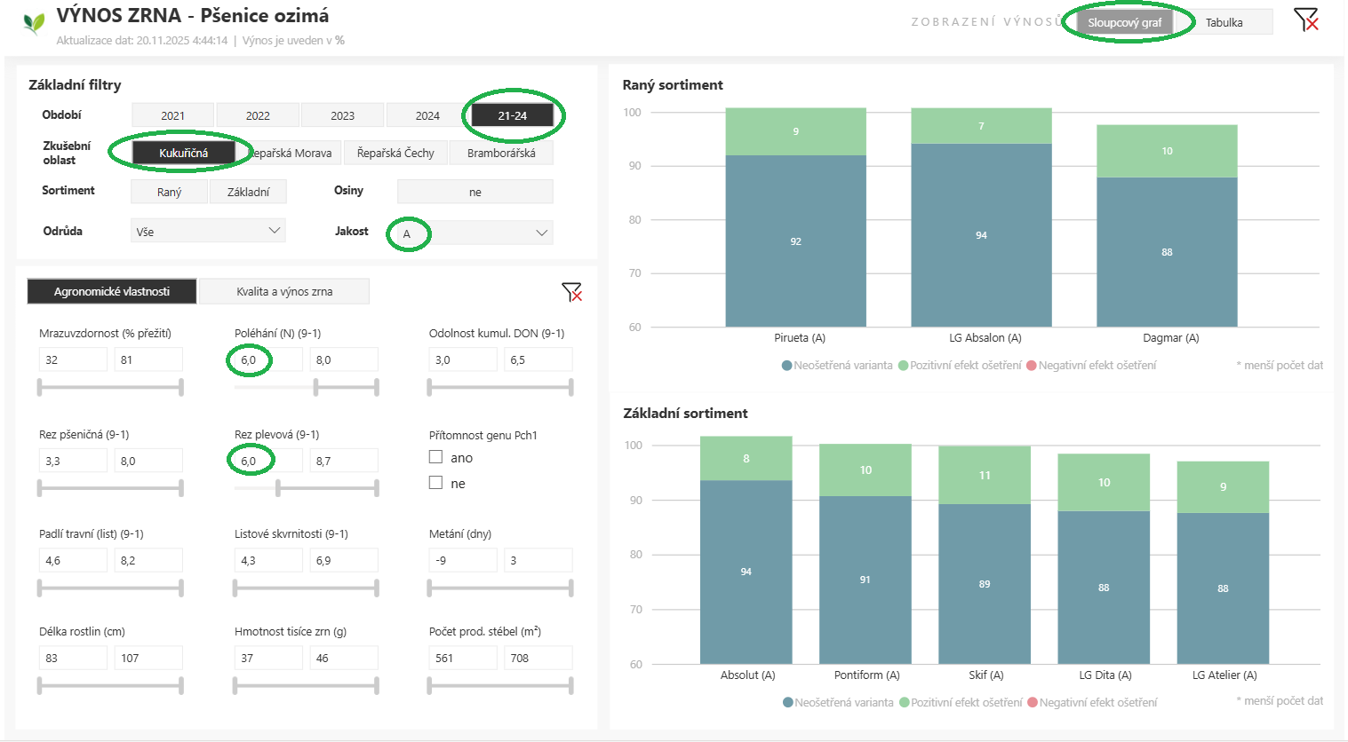Screen dimensions: 1348x742
Task: Tick the 'ne' checkbox for Pch1 gene
Action: pyautogui.click(x=435, y=483)
